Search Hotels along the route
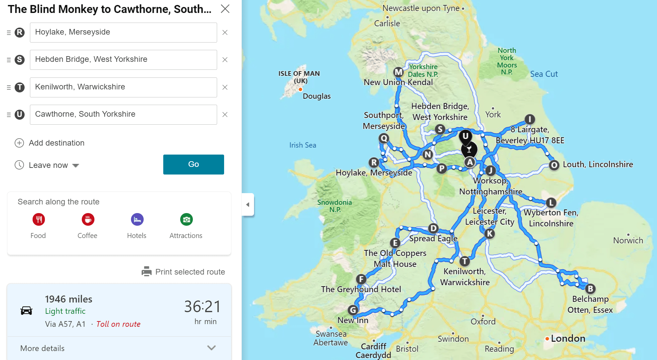 pos(137,219)
